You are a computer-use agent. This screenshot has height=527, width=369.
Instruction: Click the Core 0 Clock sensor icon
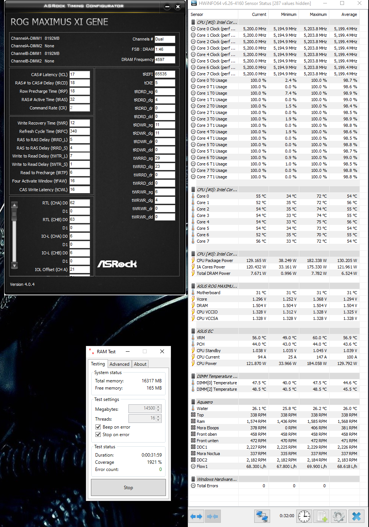tap(193, 29)
